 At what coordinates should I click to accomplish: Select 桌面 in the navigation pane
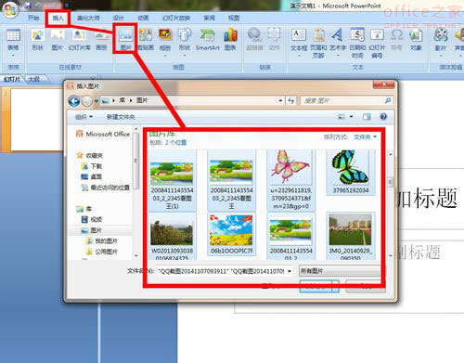pos(92,176)
